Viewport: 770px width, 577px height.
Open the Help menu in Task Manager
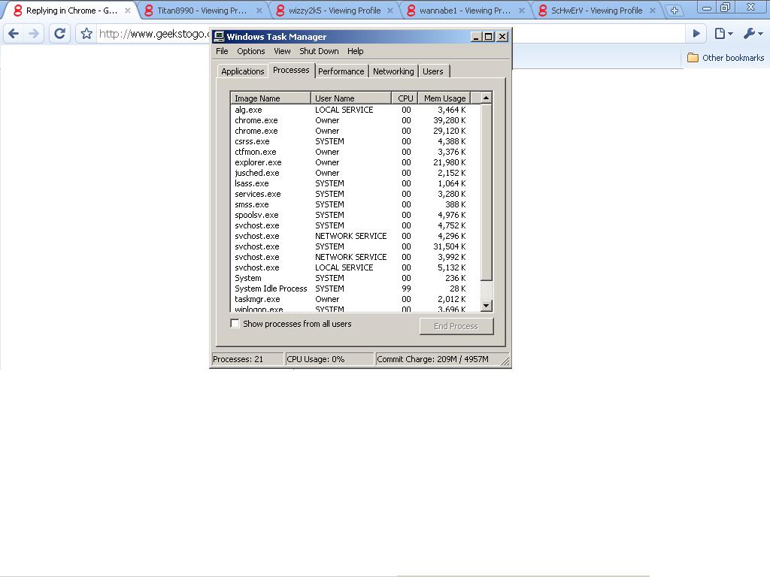point(355,51)
